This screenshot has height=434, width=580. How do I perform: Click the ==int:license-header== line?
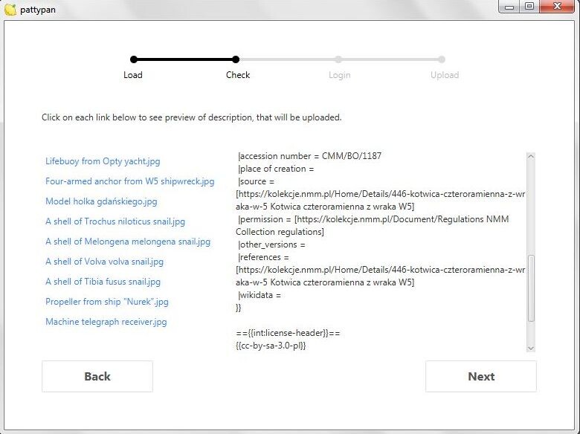point(288,333)
